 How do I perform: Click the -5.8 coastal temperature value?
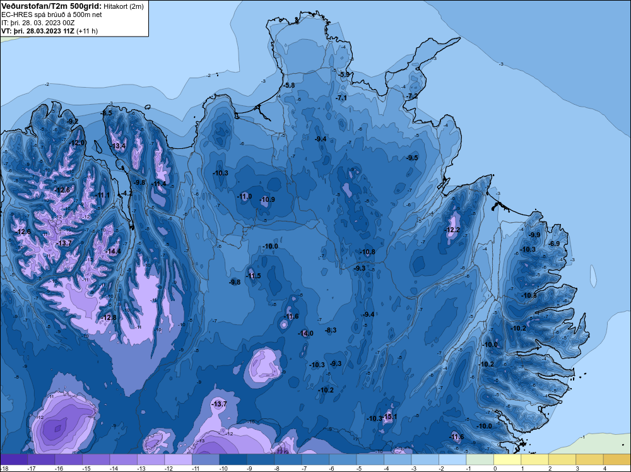coord(289,86)
